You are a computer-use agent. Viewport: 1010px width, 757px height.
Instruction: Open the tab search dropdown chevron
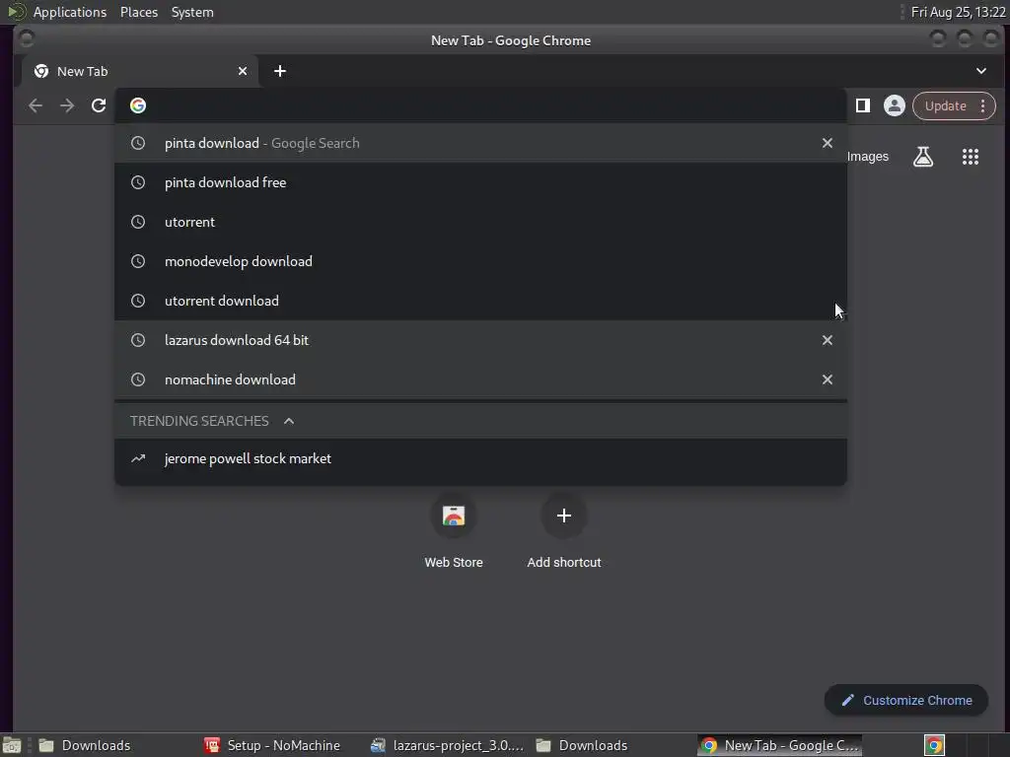pyautogui.click(x=981, y=71)
